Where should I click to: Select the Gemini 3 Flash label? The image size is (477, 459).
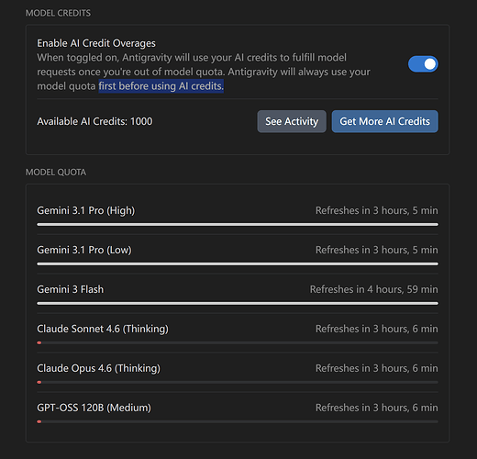coord(71,289)
